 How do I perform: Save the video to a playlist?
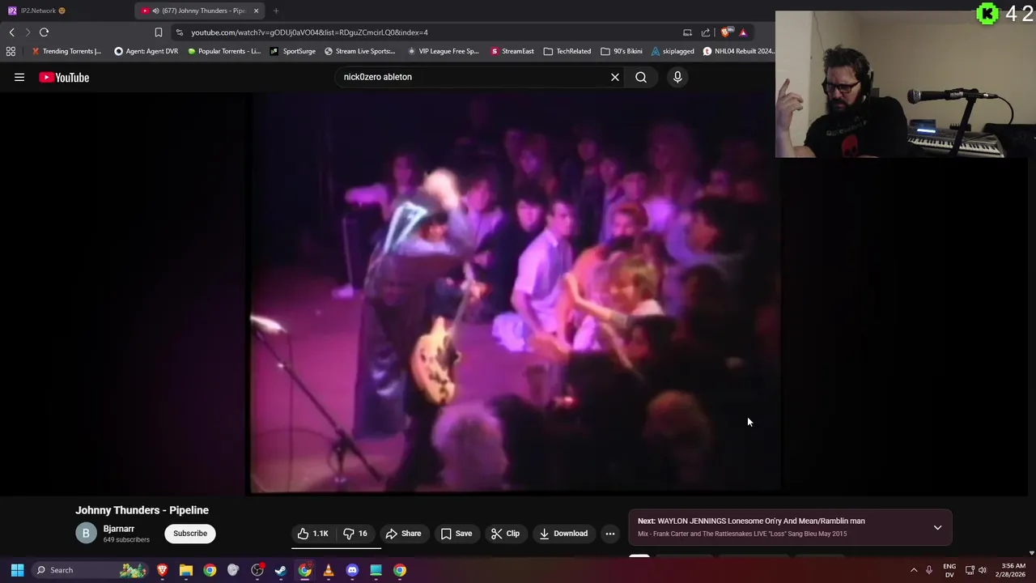[x=456, y=534]
